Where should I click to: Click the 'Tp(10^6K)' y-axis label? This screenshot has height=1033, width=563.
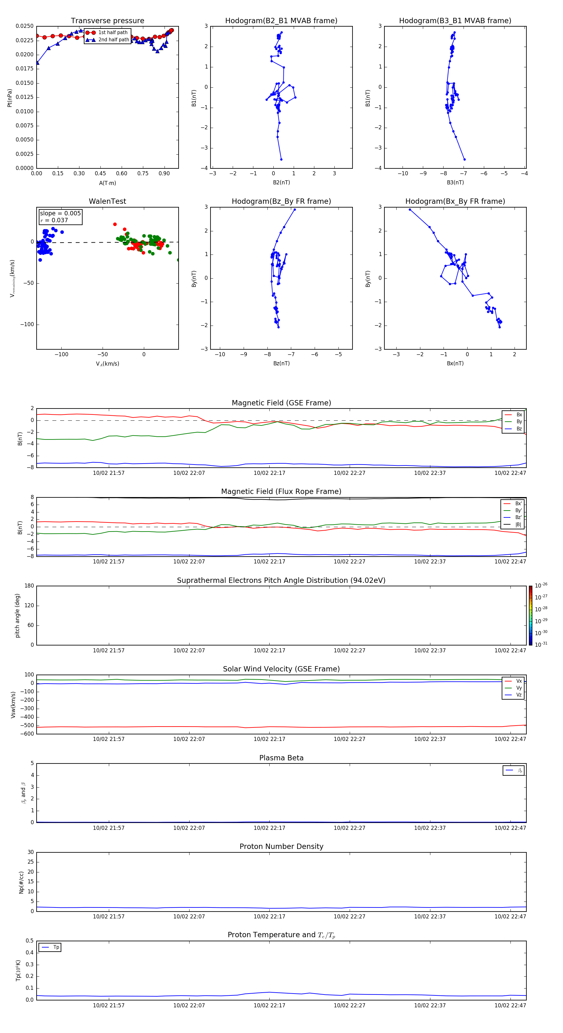(x=18, y=970)
